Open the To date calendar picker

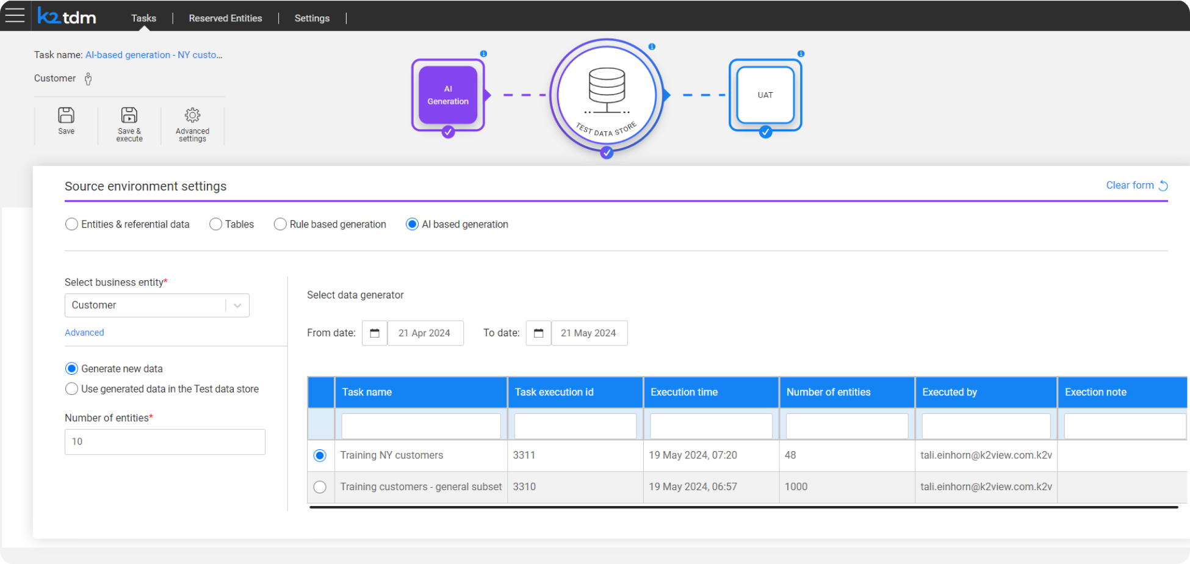[x=538, y=333]
